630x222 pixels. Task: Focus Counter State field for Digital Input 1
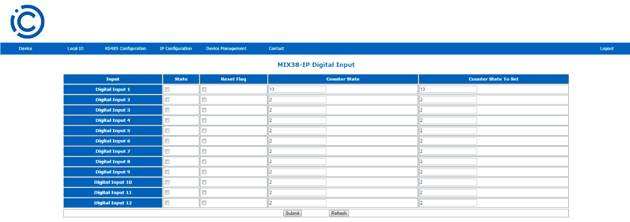click(297, 89)
